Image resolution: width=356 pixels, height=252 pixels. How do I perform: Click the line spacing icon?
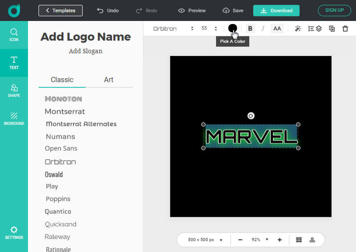[311, 28]
